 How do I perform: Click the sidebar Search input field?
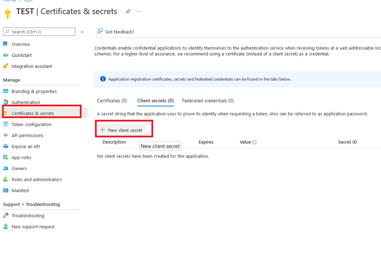coord(39,32)
